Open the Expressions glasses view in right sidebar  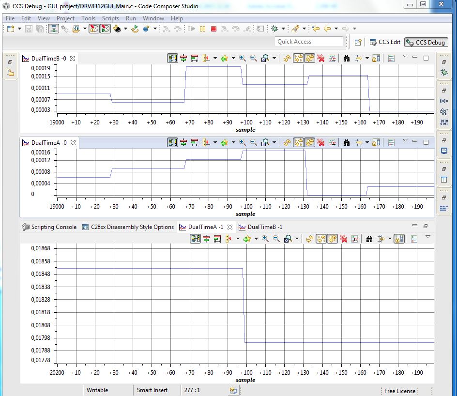(444, 111)
